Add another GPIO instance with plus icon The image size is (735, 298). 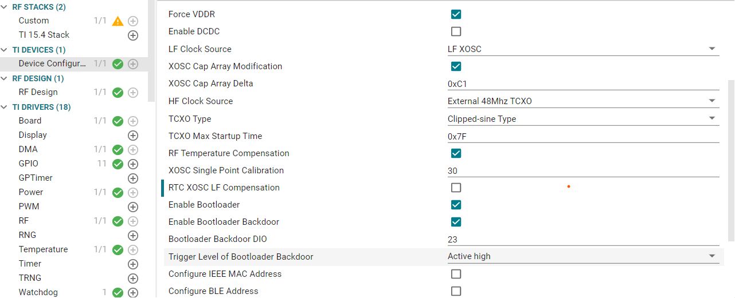coord(132,164)
